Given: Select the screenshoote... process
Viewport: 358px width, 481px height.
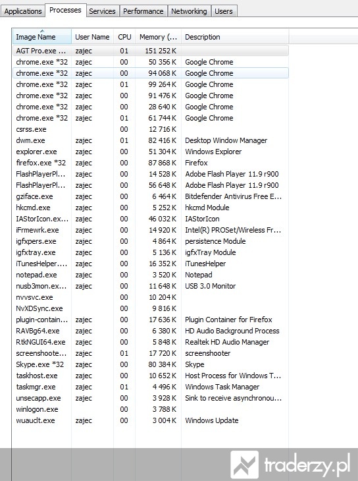Looking at the screenshot, I should click(x=151, y=353).
